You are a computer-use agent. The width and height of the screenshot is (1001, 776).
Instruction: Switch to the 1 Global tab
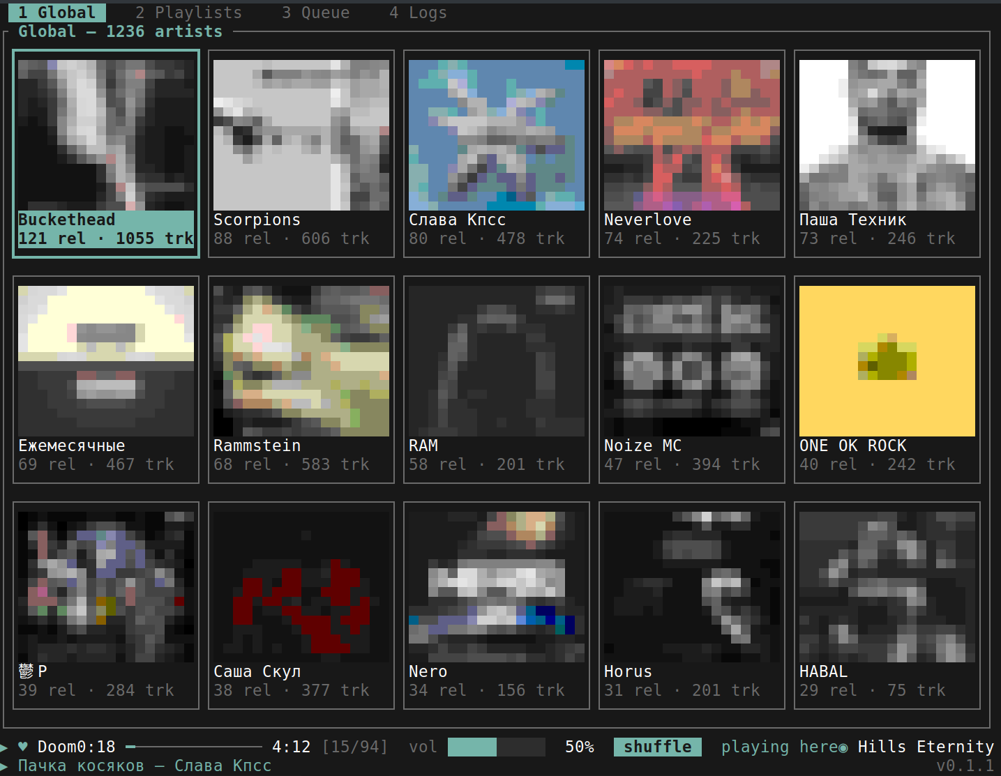[57, 13]
